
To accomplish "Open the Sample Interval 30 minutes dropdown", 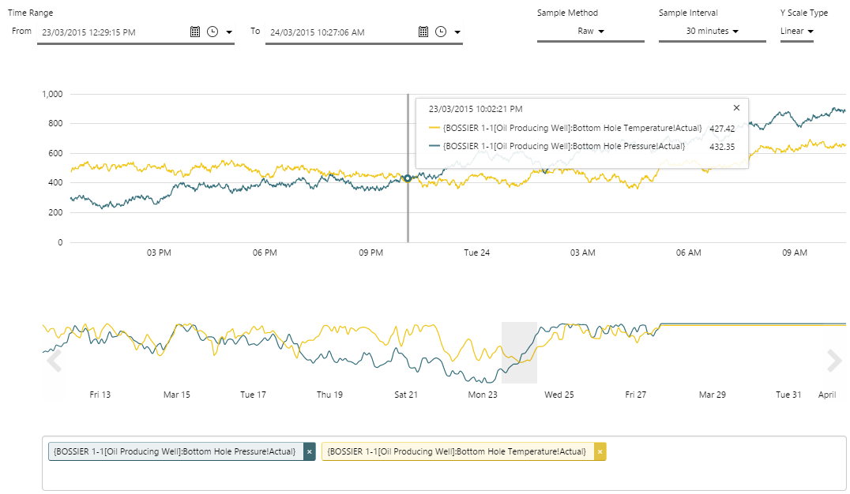I will coord(712,32).
